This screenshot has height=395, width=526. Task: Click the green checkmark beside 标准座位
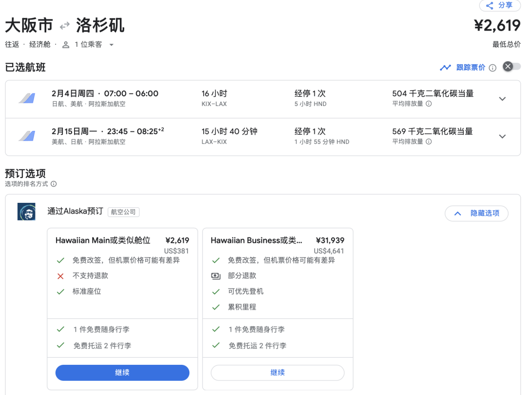[x=60, y=292]
